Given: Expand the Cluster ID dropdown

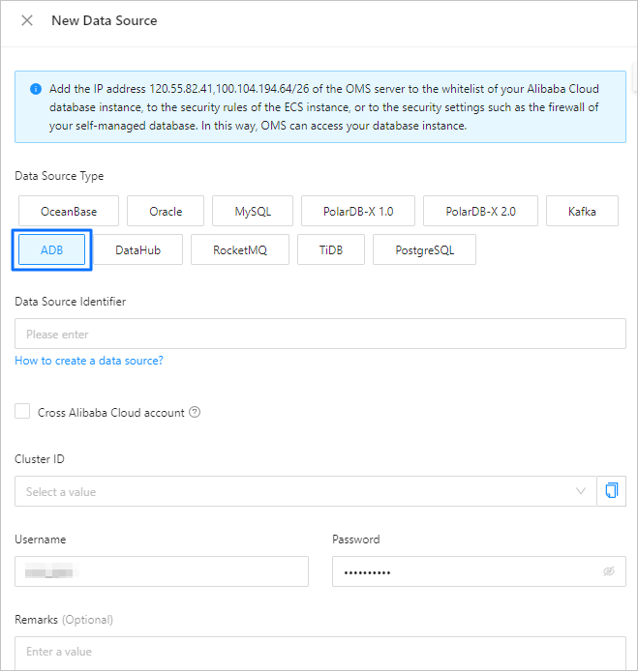Looking at the screenshot, I should point(306,491).
